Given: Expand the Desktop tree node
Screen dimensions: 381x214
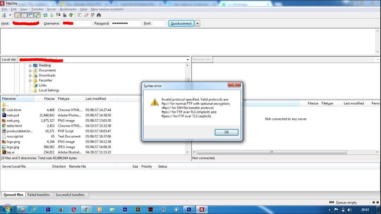Looking at the screenshot, I should (30, 65).
